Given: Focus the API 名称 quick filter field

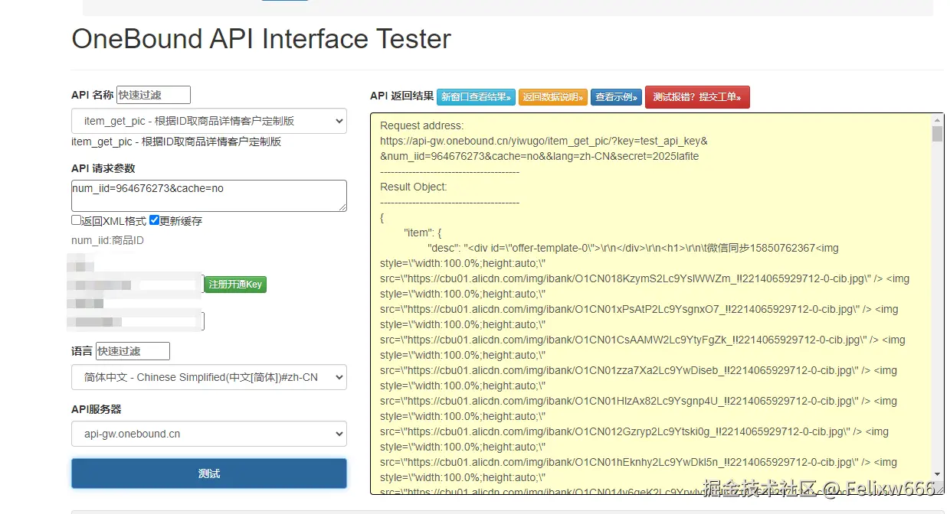Looking at the screenshot, I should 153,95.
